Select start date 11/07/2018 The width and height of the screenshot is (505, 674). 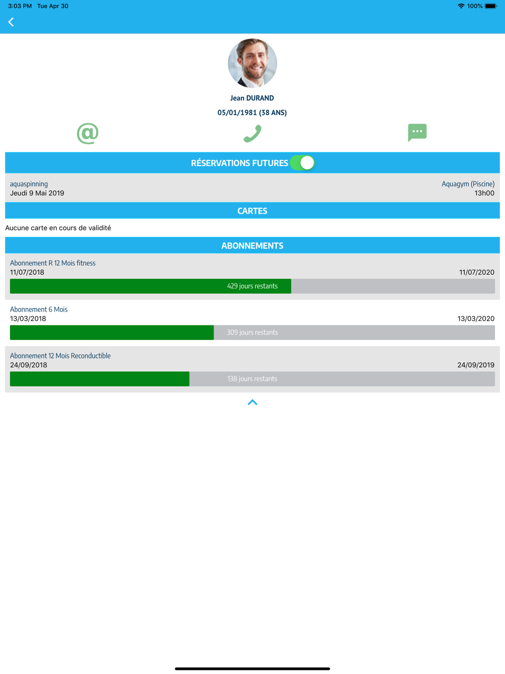point(27,272)
